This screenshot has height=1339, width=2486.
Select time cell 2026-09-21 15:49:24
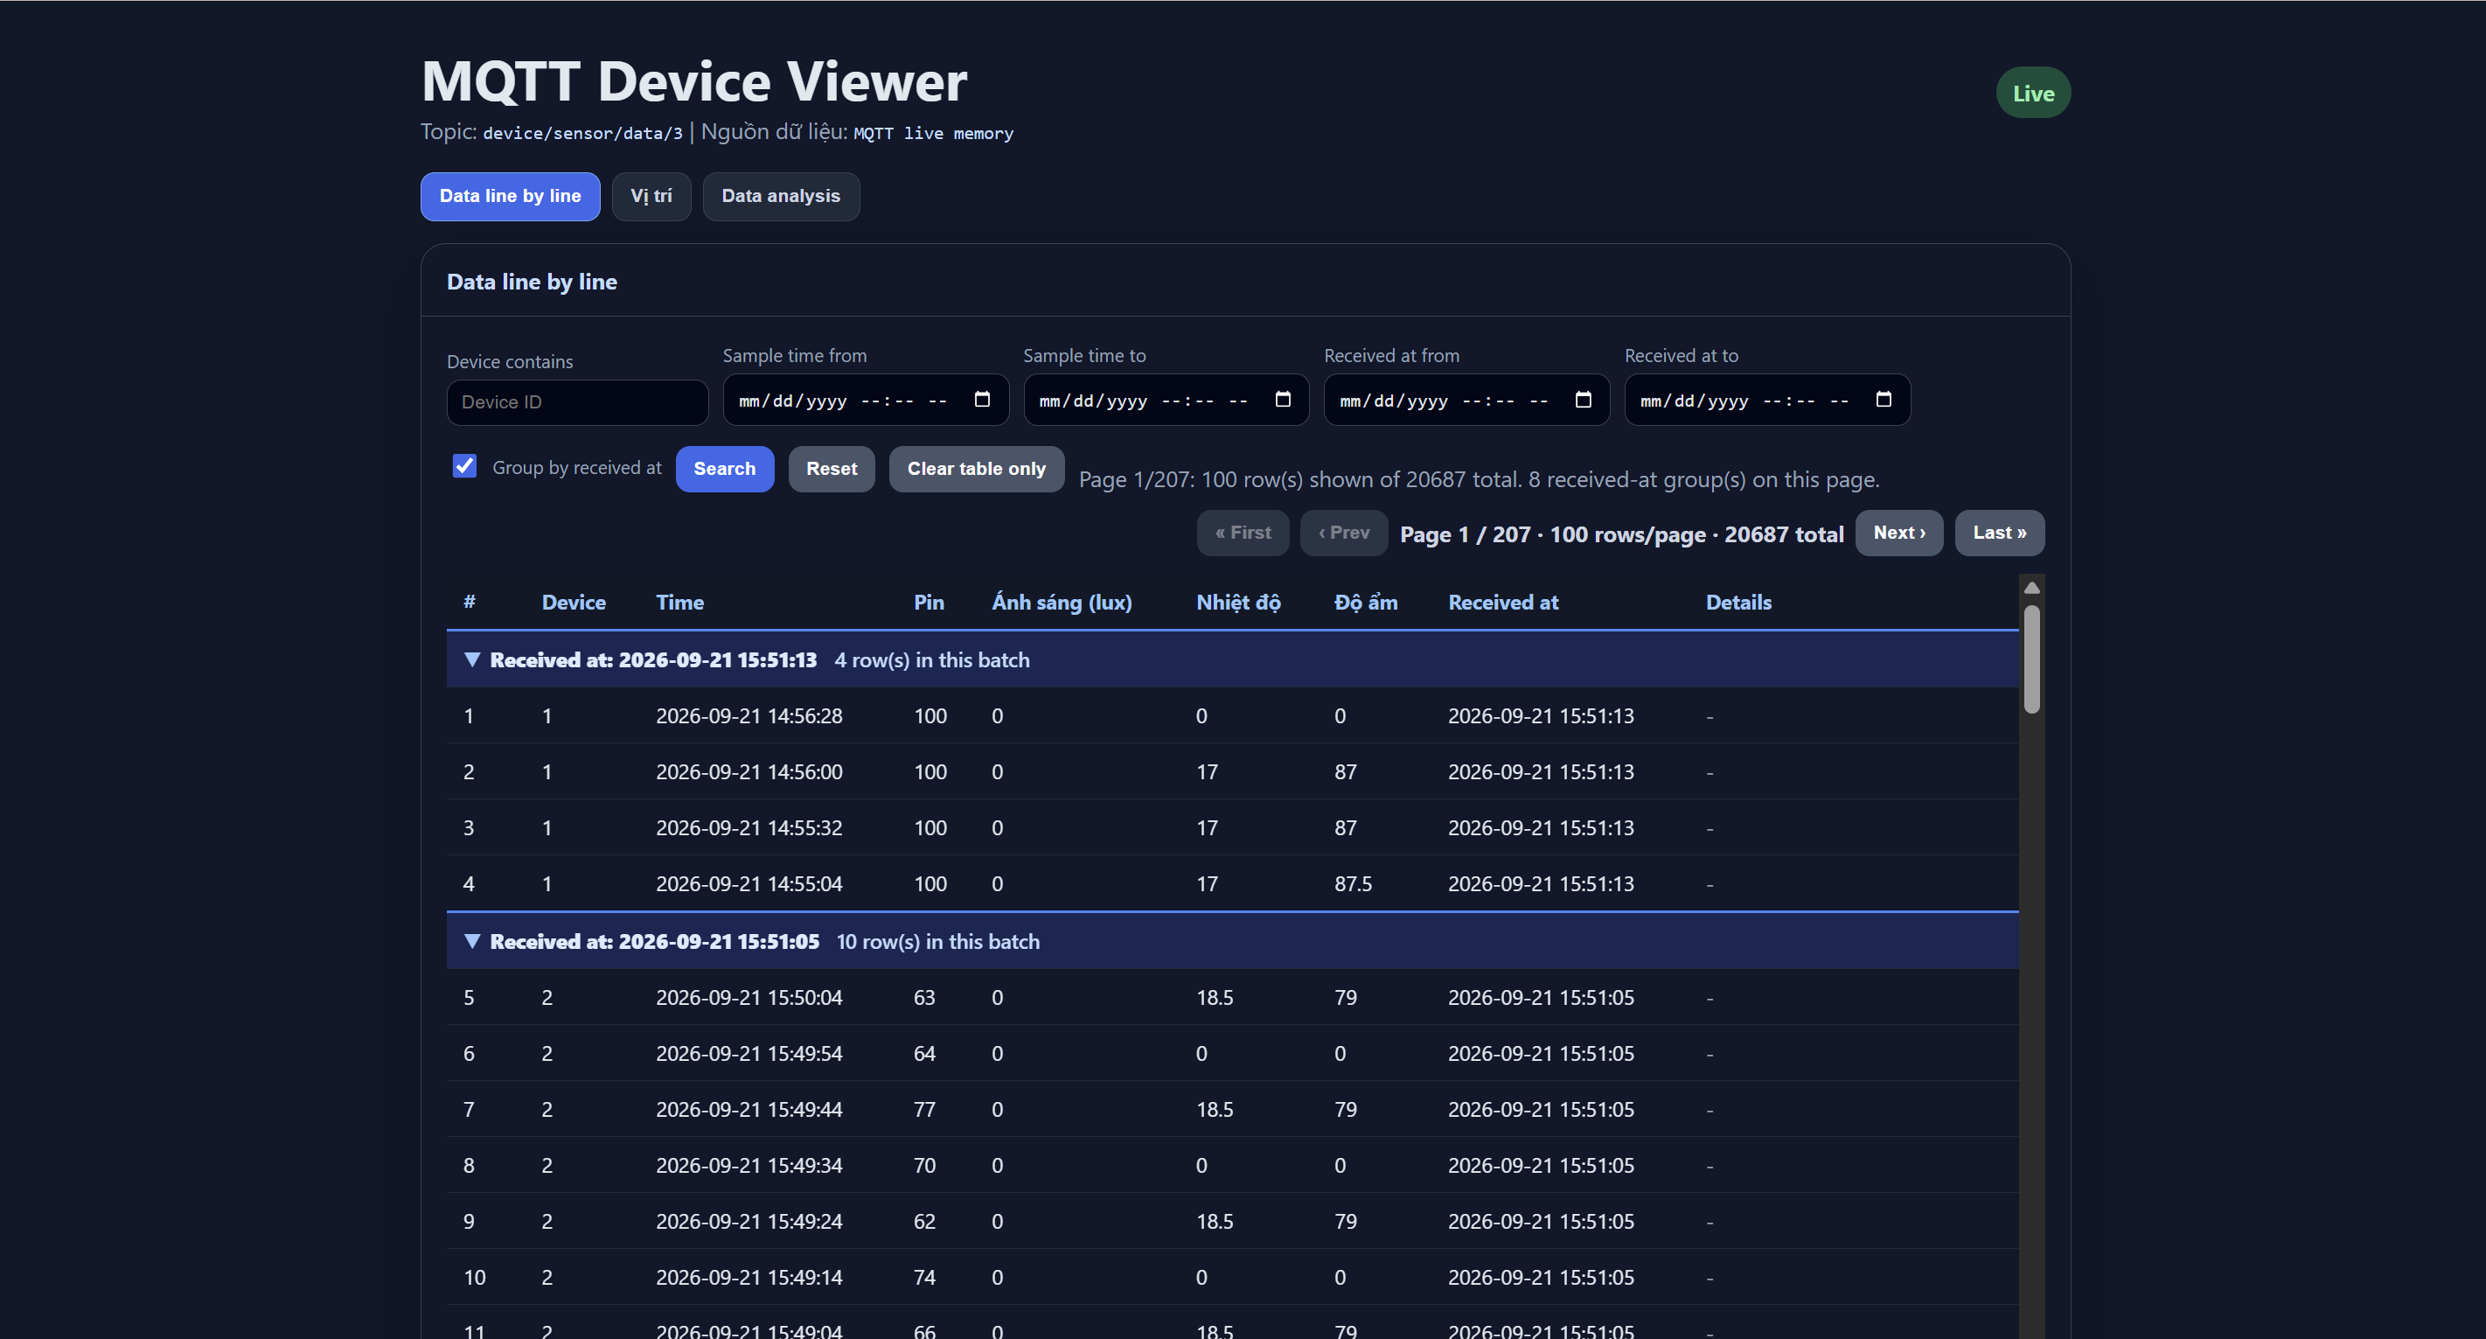pyautogui.click(x=750, y=1222)
